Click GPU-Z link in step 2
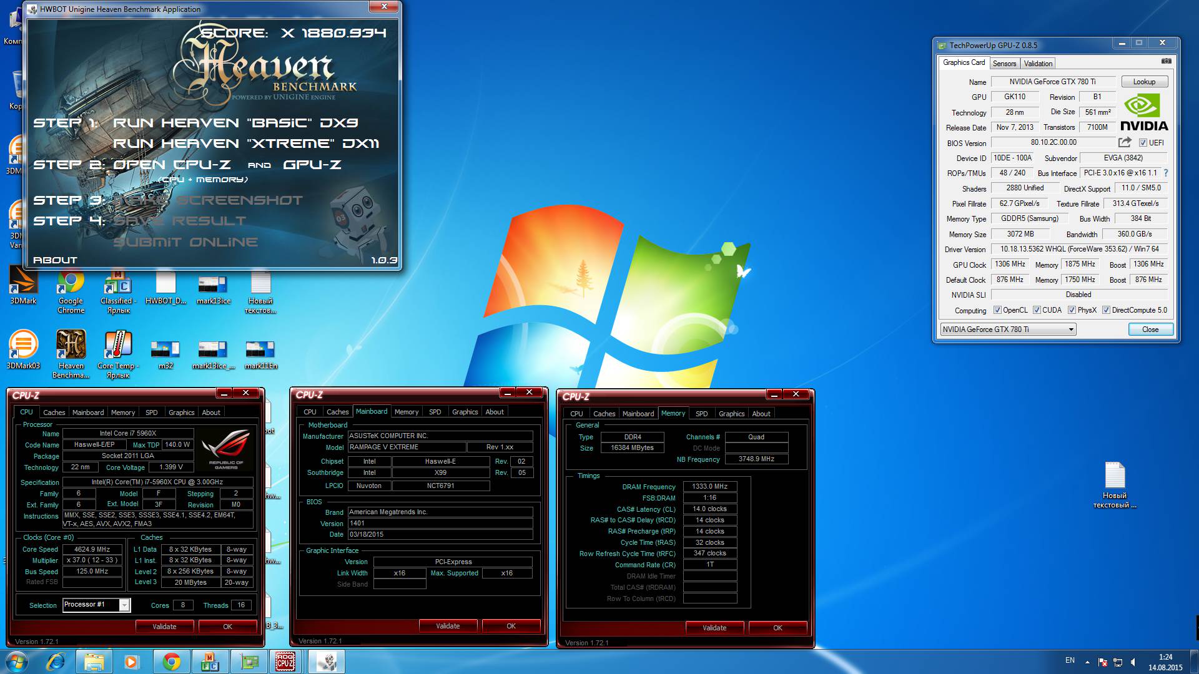Screen dimensions: 1199x674 pos(312,165)
